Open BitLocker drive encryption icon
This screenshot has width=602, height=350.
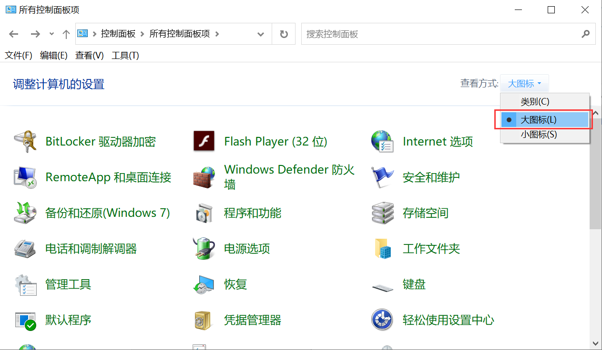click(25, 141)
